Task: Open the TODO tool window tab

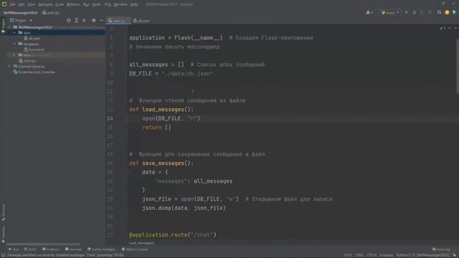Action: pos(30,249)
